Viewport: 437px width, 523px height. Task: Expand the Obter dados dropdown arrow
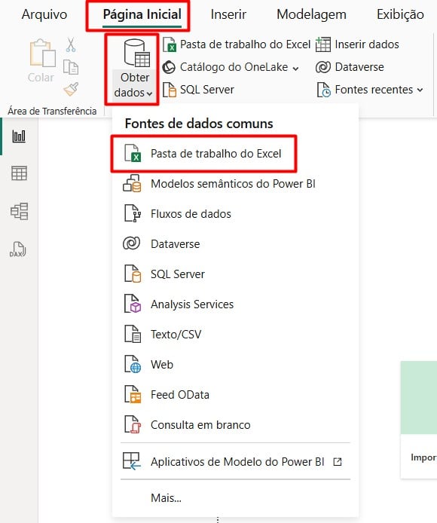pos(149,93)
